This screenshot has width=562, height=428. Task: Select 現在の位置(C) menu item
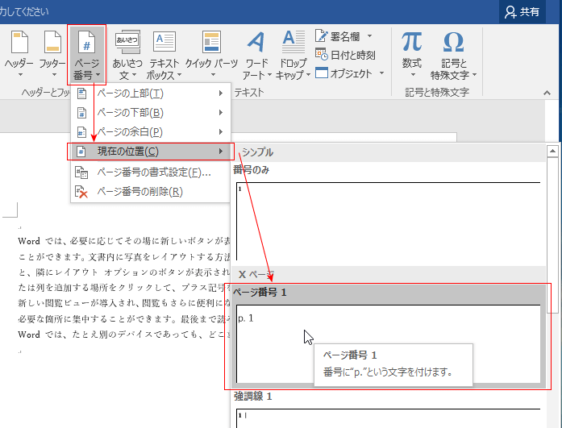point(151,152)
